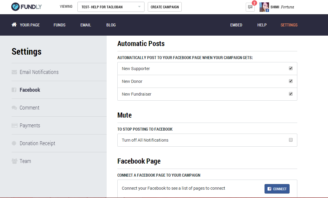Click the envelope icon for Email Notifications
Screen dimensions: 328x198
(x=14, y=72)
